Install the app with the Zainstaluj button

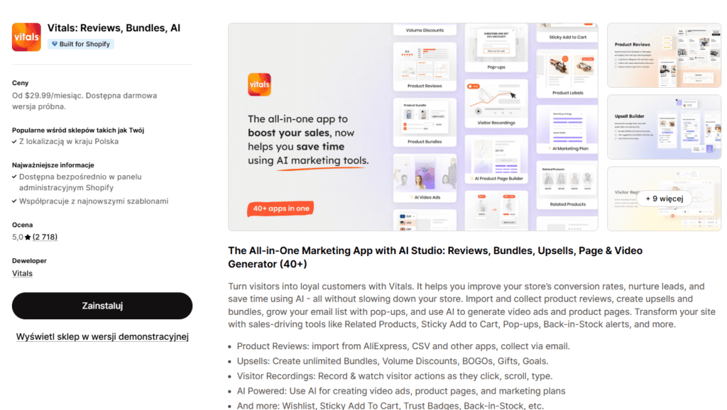pos(102,306)
